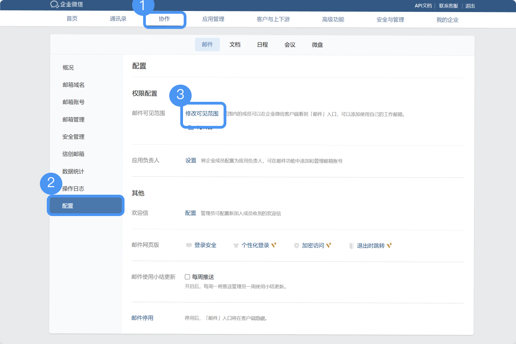The image size is (516, 344).
Task: Click premium badge next to 个性化登录
Action: click(274, 245)
